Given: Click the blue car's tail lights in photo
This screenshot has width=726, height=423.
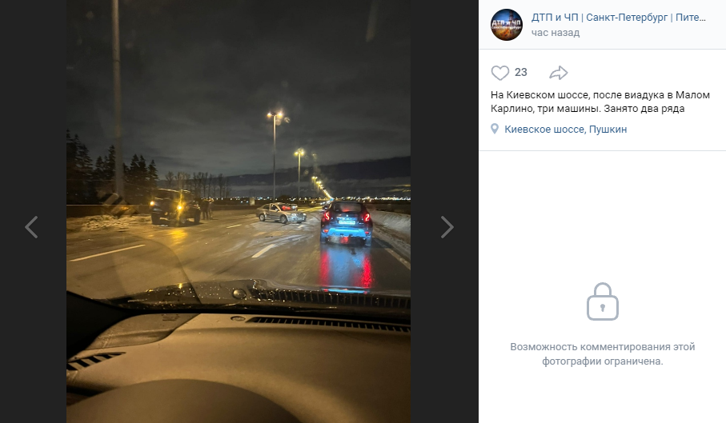Looking at the screenshot, I should pos(347,217).
